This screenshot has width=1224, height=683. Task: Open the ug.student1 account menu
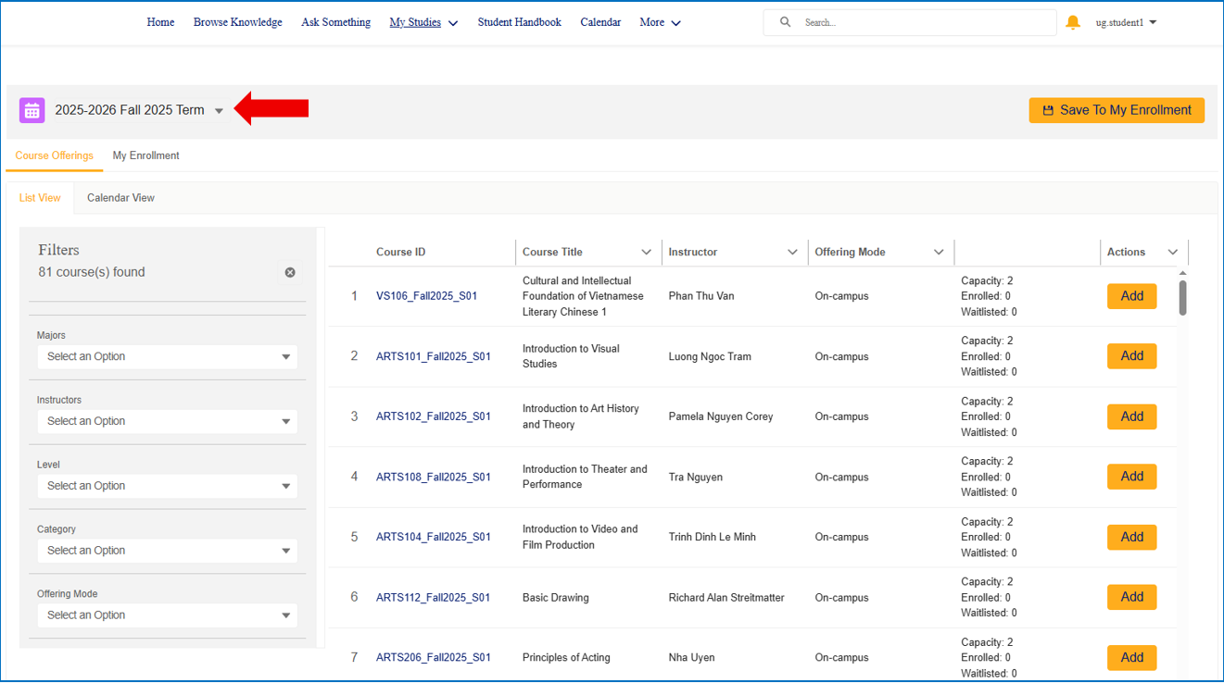[x=1125, y=22]
